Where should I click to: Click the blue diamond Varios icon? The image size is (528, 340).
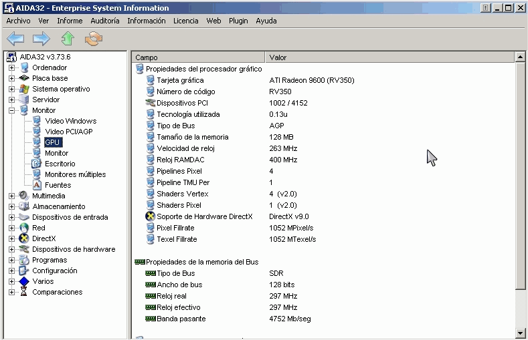pos(24,281)
